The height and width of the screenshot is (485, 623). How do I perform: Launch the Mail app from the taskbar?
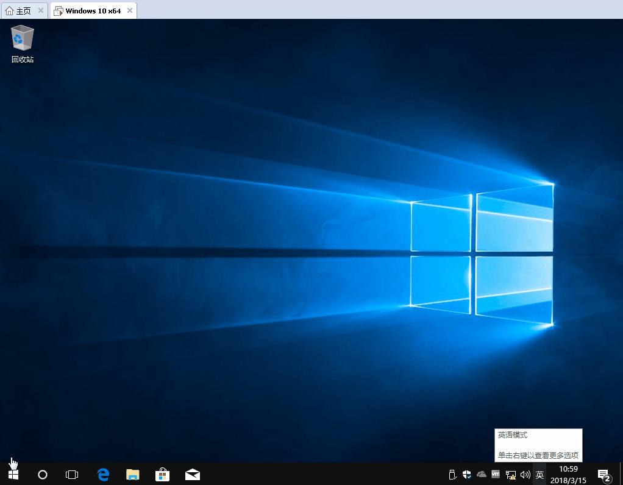(192, 474)
